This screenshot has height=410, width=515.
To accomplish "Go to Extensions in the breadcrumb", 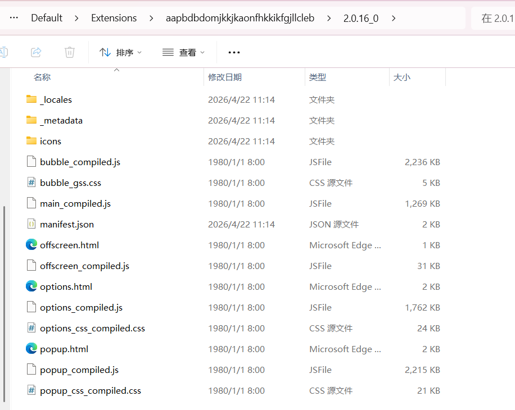I will tap(114, 18).
